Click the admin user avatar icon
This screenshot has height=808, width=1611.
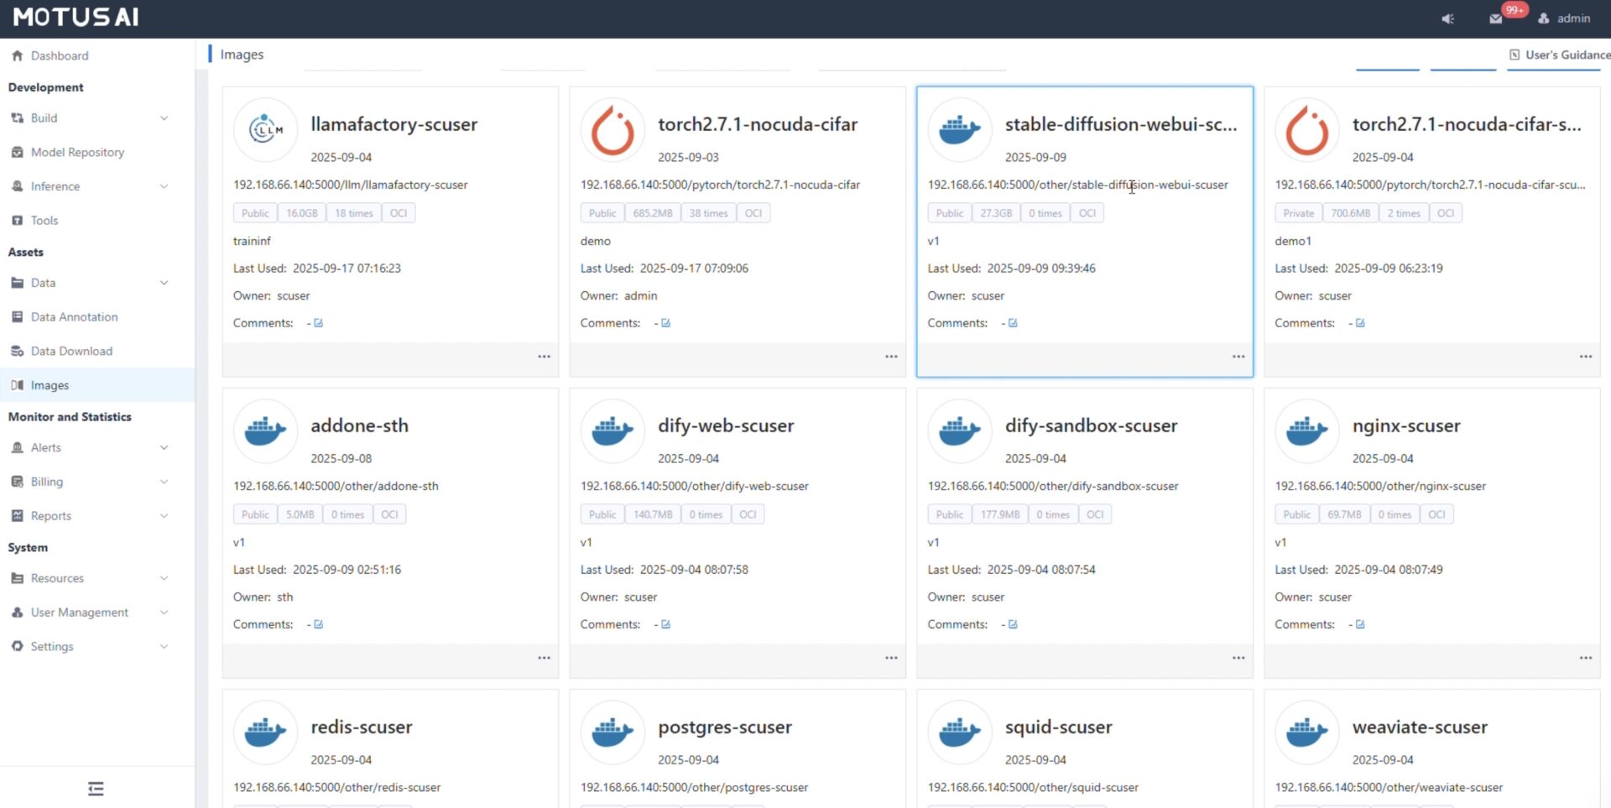[1544, 18]
